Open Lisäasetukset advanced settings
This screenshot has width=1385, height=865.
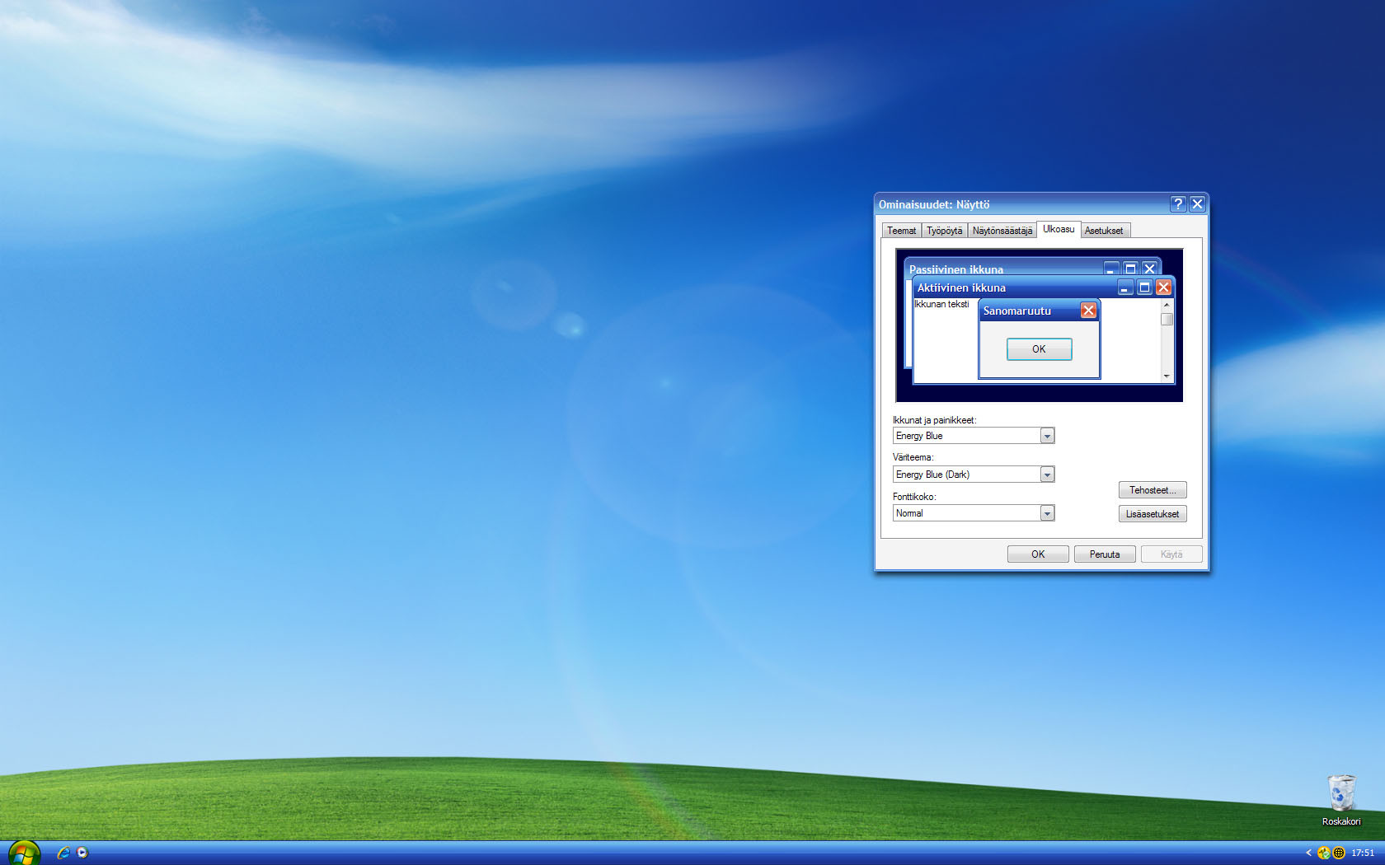click(x=1153, y=514)
